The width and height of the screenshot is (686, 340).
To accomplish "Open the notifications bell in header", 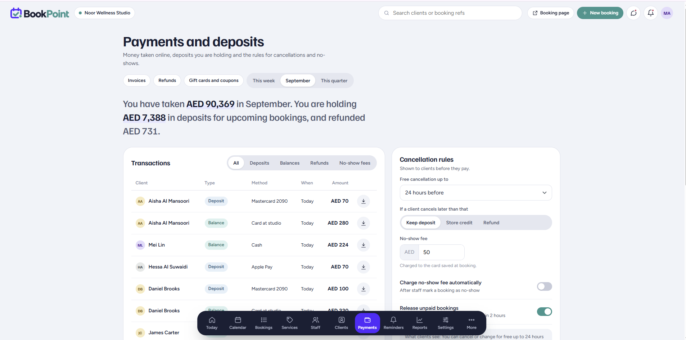I will [x=651, y=13].
